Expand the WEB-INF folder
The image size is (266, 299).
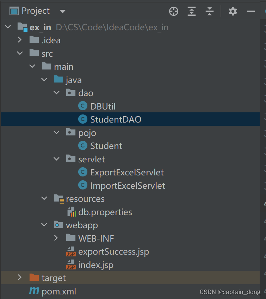pos(56,238)
